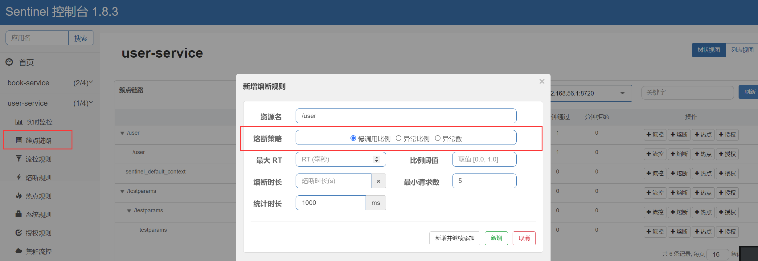Click 熔断 button in the top /testparams row
This screenshot has height=261, width=758.
pyautogui.click(x=679, y=193)
